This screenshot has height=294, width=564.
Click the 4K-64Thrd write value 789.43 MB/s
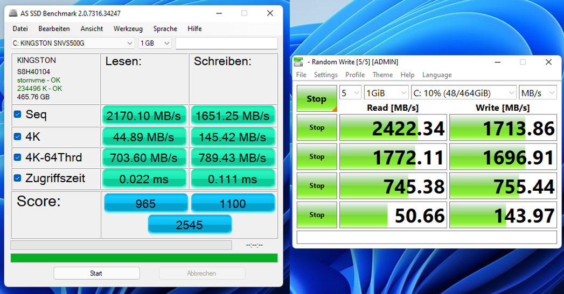click(x=233, y=157)
